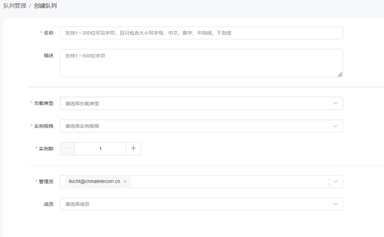384x237 pixels.
Task: Go back to 队列管理 breadcrumb
Action: [15, 6]
